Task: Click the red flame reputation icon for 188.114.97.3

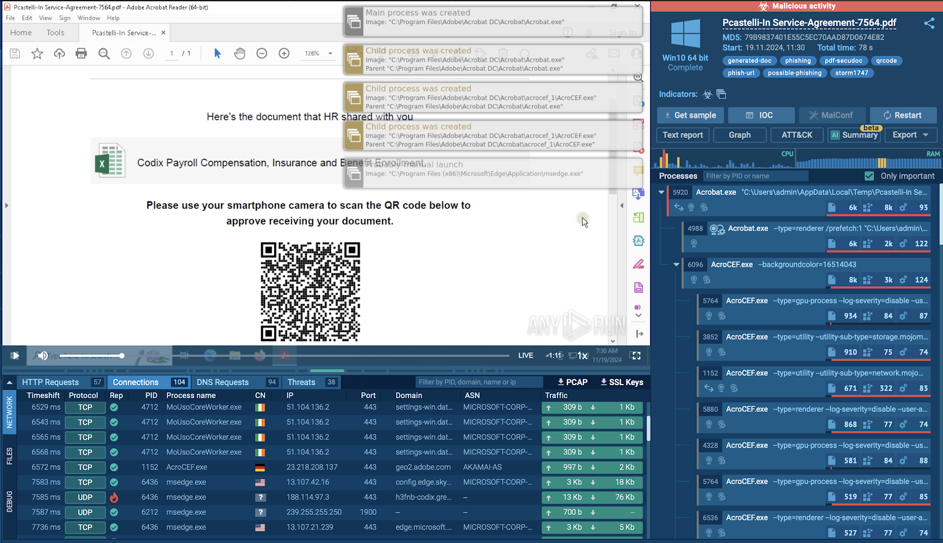Action: point(114,498)
